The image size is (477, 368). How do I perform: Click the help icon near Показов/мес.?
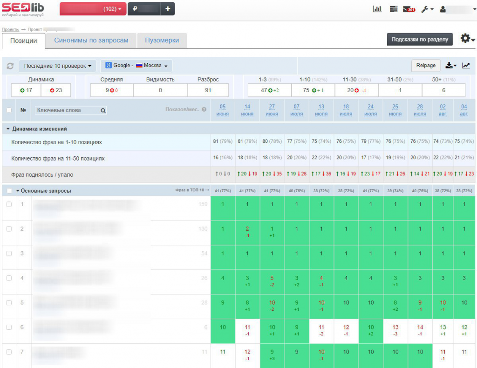[x=204, y=109]
